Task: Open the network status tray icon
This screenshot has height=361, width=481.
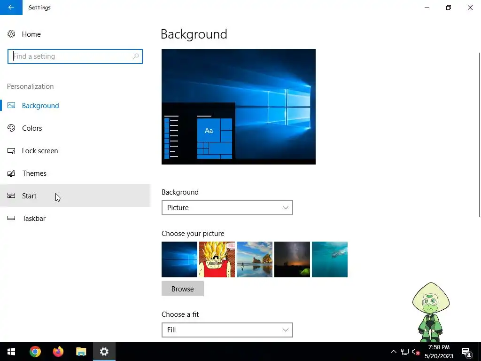Action: coord(405,352)
